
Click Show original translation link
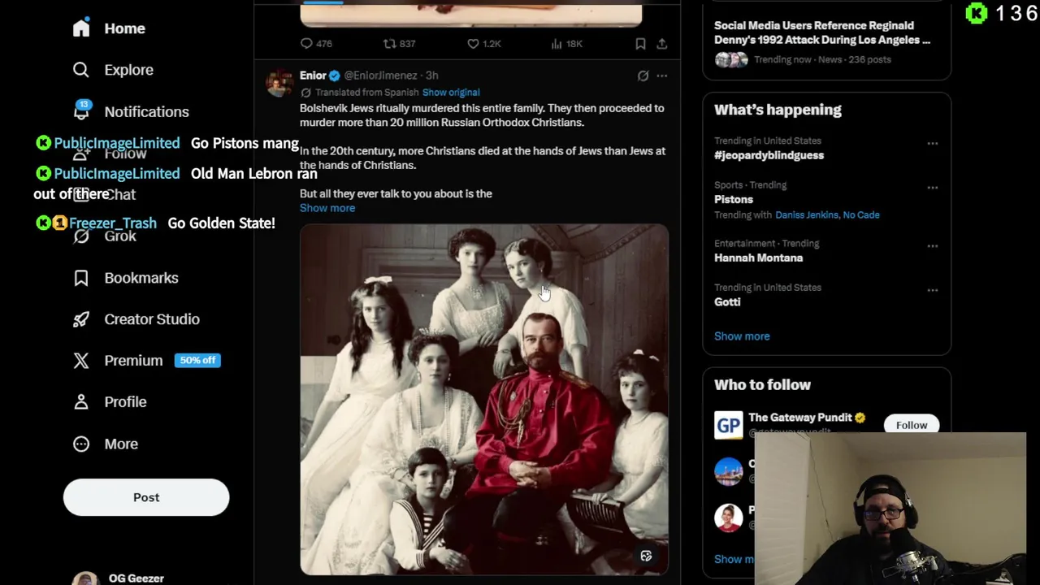pos(451,93)
